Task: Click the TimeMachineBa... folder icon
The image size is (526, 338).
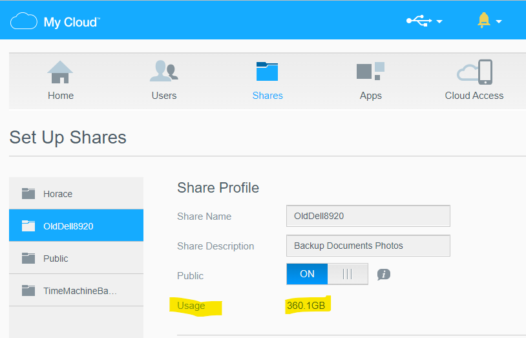Action: [28, 290]
